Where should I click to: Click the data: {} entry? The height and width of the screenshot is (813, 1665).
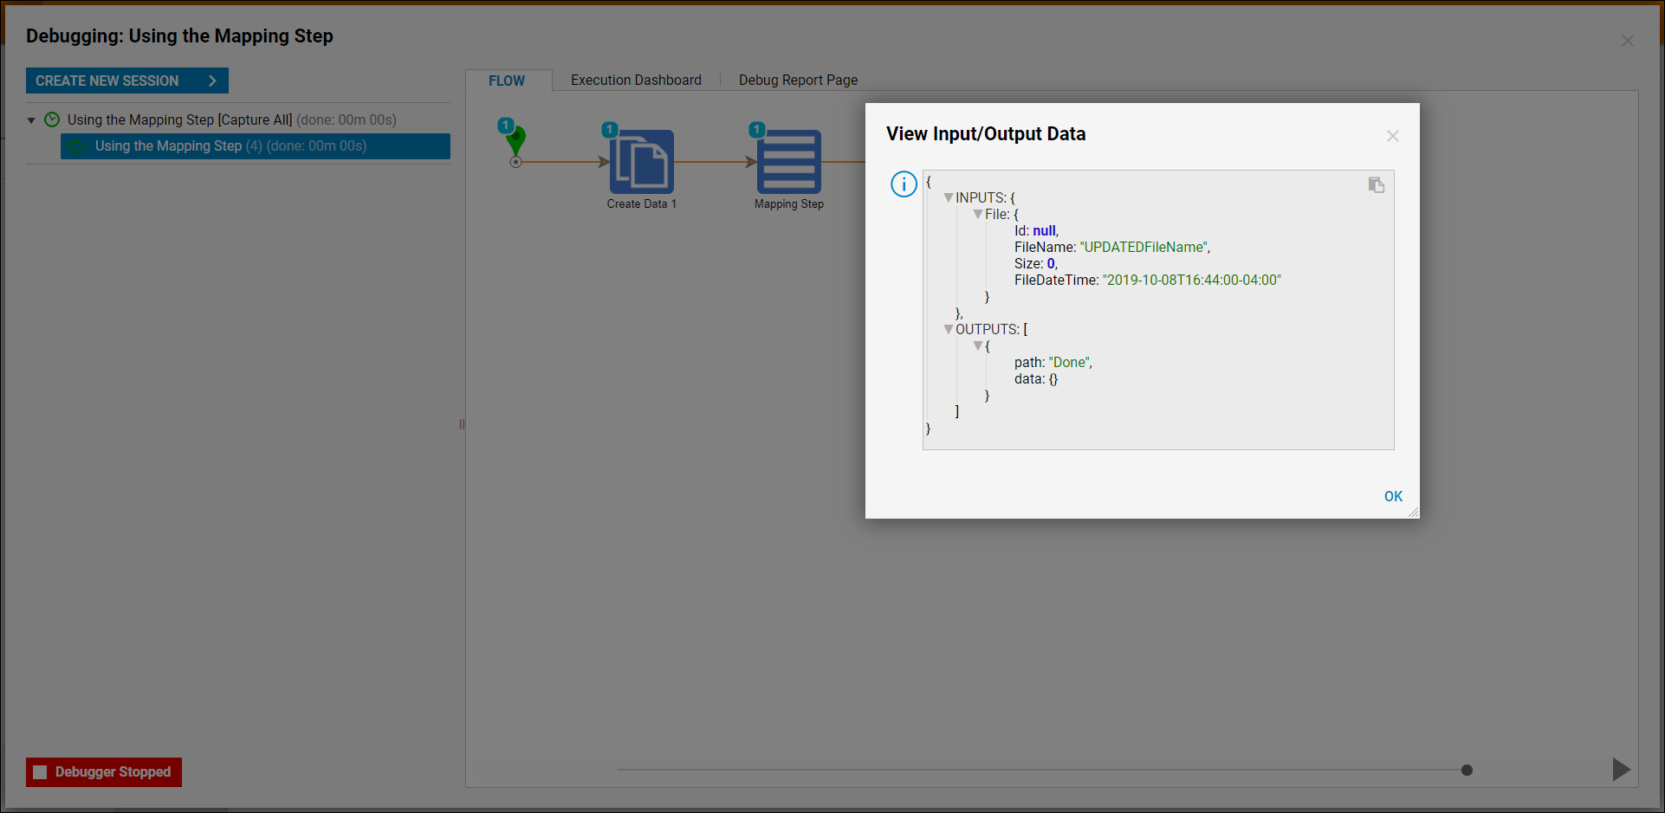pyautogui.click(x=1036, y=378)
